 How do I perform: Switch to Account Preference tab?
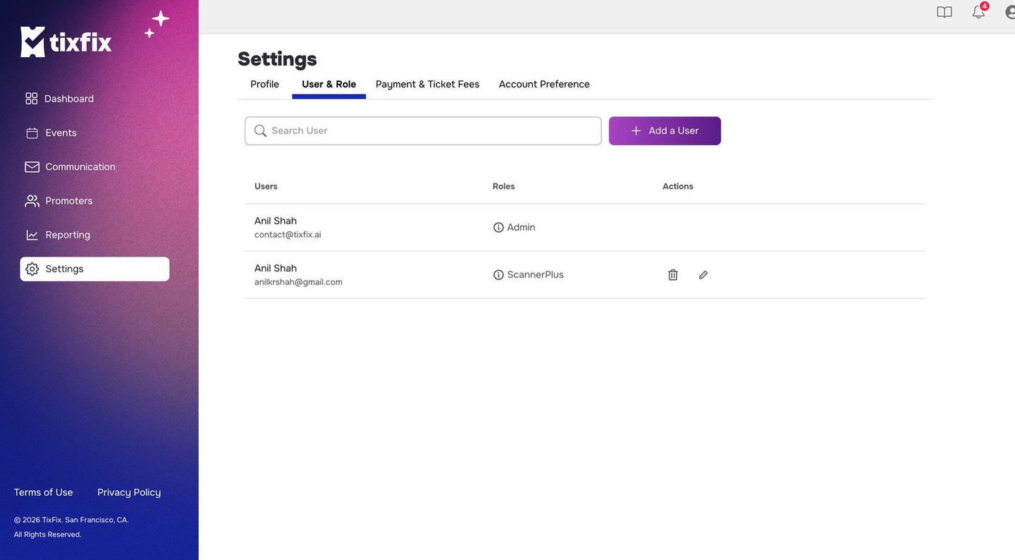(544, 84)
